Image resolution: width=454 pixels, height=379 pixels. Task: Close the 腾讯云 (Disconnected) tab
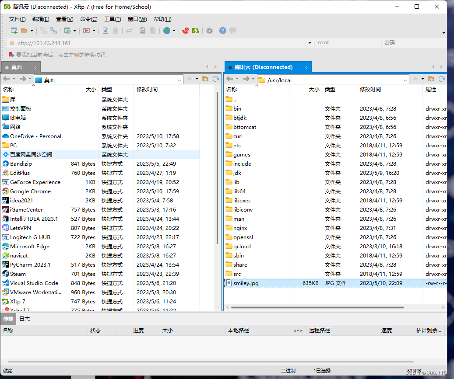(x=306, y=67)
